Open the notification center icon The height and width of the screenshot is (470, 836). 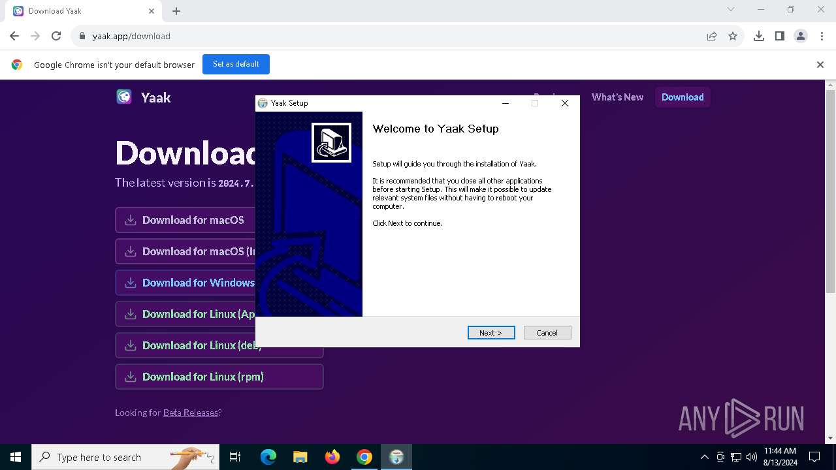pos(814,457)
